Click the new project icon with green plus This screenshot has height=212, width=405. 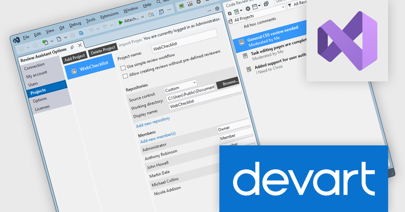click(45, 42)
